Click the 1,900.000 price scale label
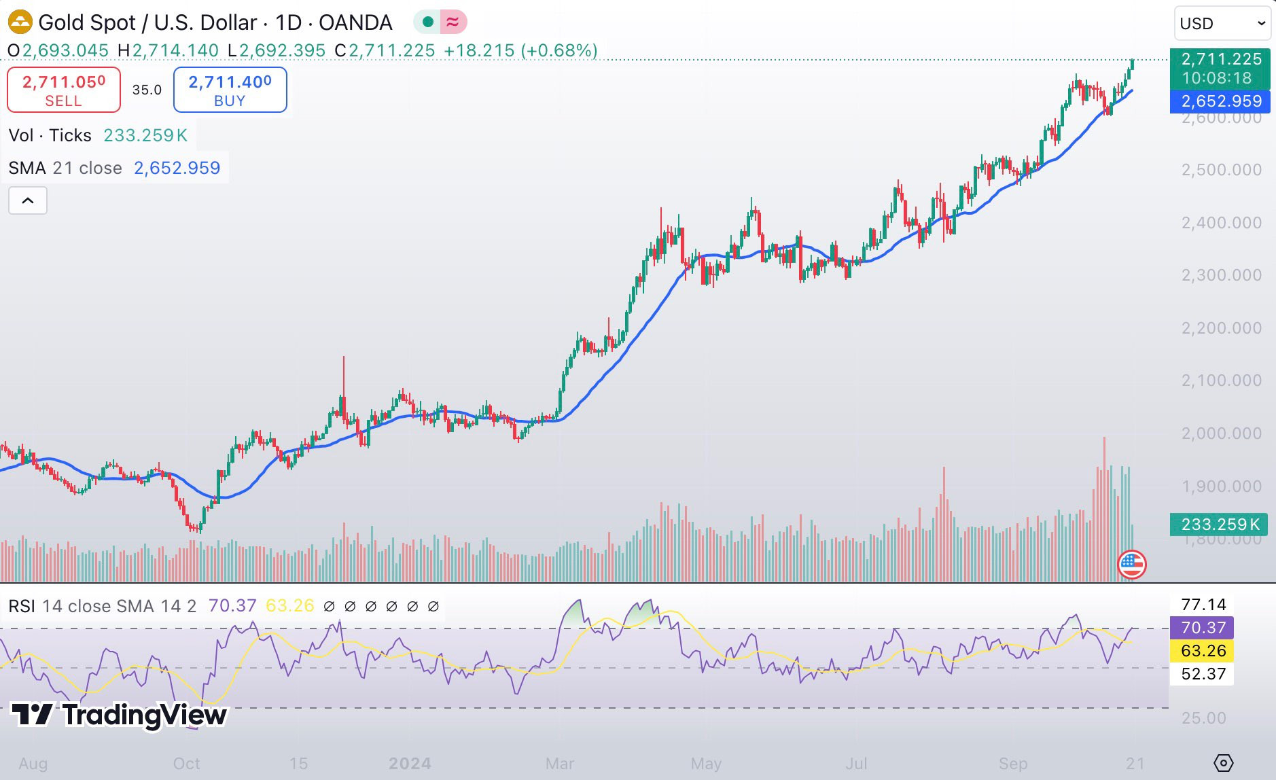1276x780 pixels. coord(1221,486)
